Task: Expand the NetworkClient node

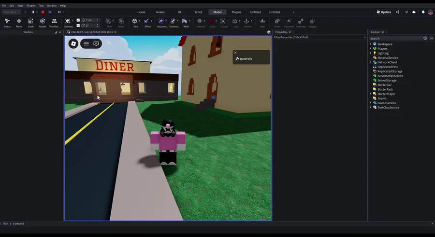Action: (371, 62)
